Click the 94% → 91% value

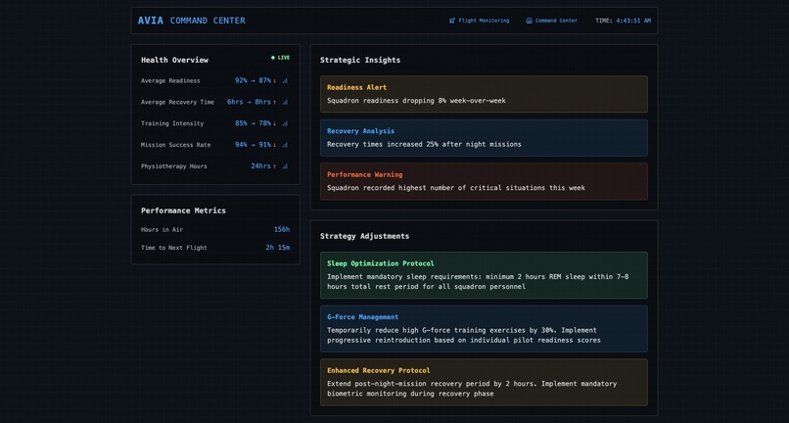[x=253, y=145]
